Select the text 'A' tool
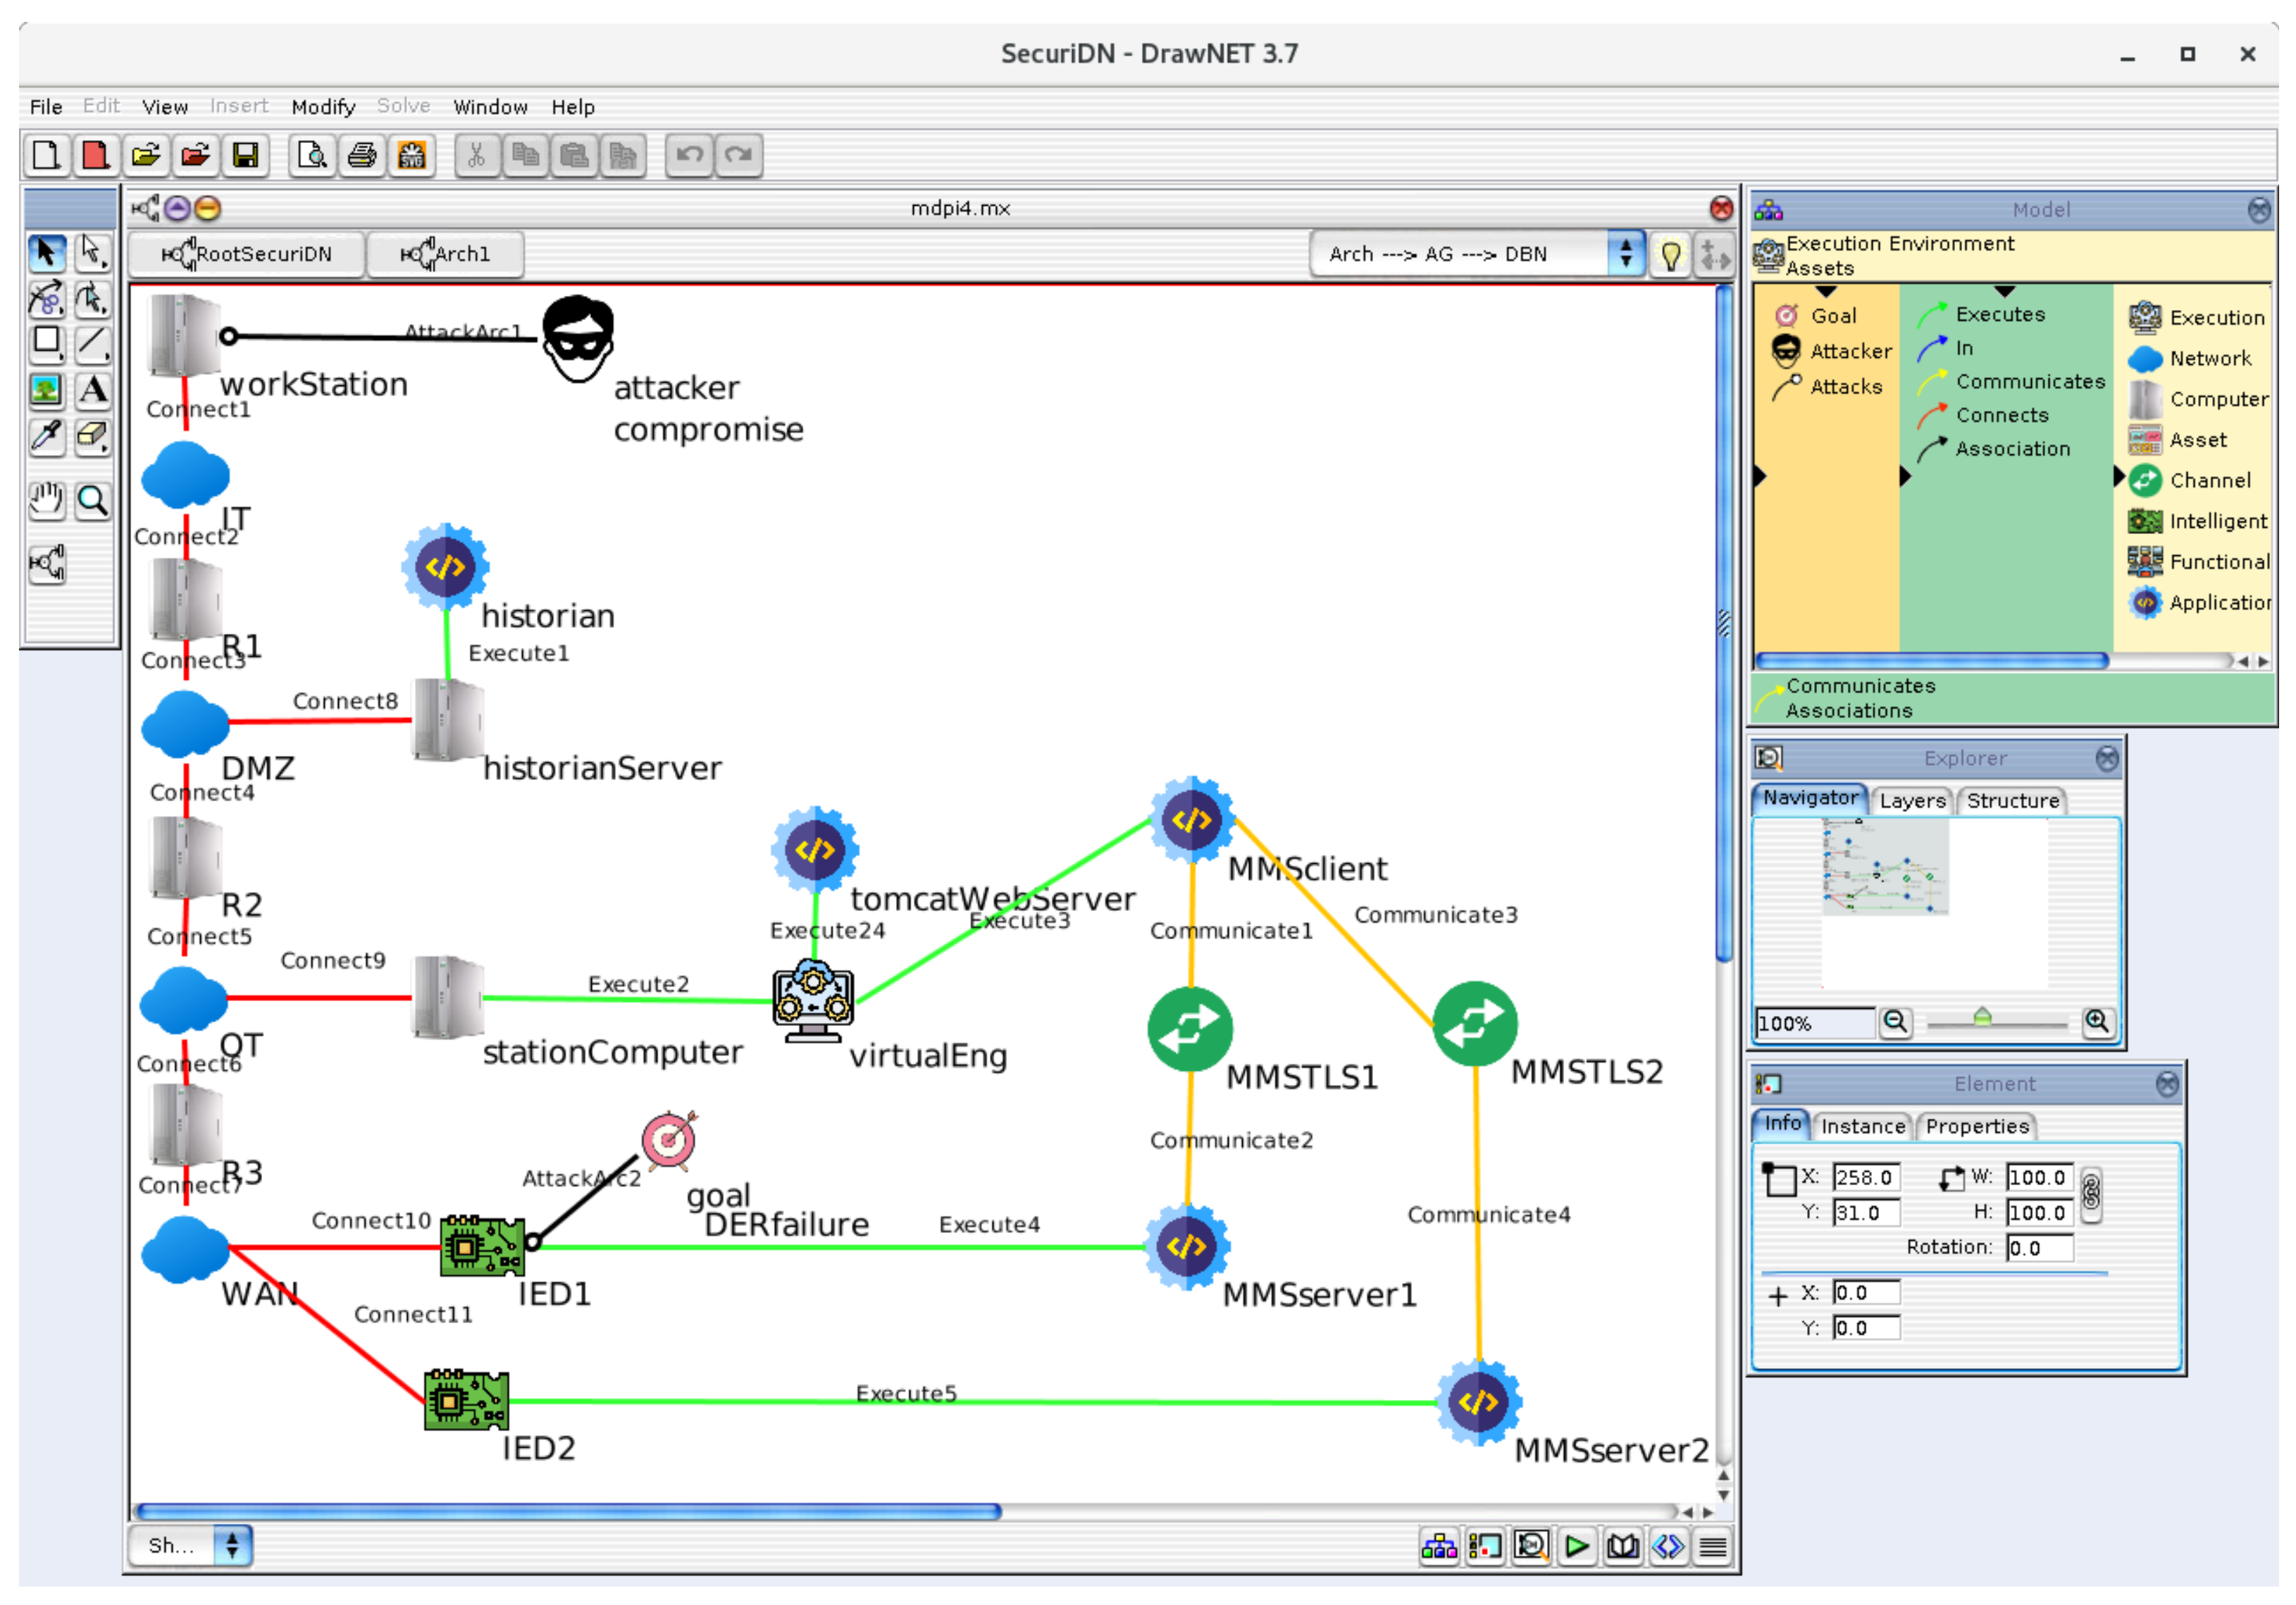 93,390
